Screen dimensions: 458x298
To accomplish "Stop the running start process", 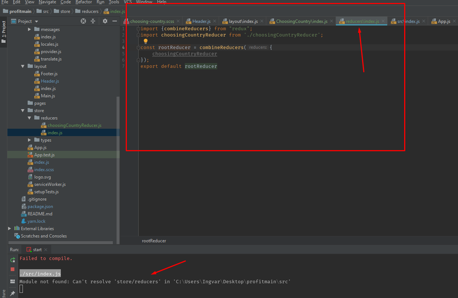I will click(x=13, y=269).
